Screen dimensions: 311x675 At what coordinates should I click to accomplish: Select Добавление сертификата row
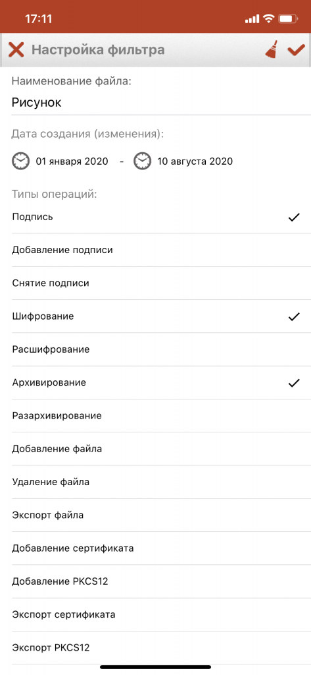pos(155,548)
